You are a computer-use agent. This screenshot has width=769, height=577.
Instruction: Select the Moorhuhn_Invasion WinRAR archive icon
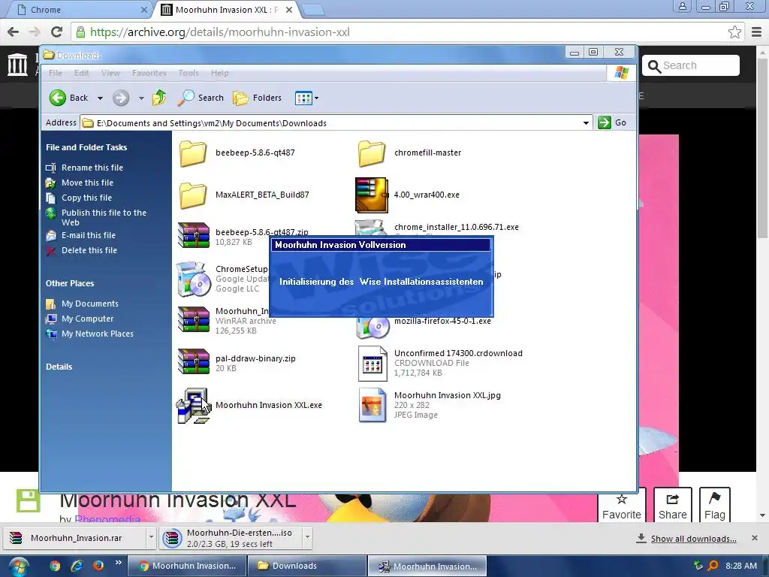[194, 319]
